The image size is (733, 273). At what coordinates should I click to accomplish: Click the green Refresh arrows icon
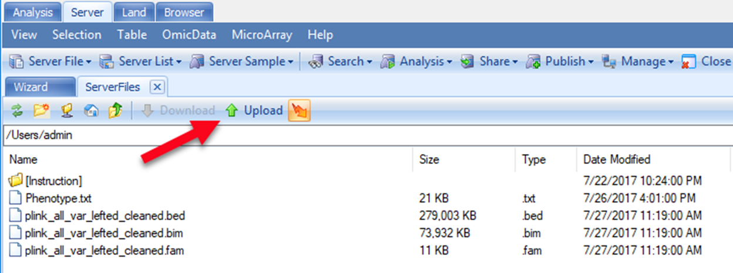tap(16, 110)
